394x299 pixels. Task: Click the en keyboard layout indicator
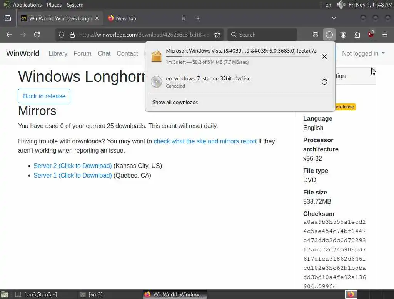click(328, 5)
